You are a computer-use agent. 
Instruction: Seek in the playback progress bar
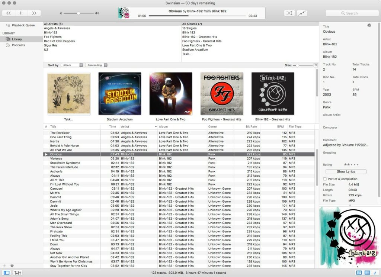(197, 16)
